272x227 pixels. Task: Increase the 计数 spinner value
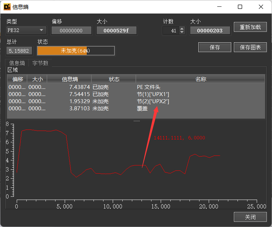[182, 29]
